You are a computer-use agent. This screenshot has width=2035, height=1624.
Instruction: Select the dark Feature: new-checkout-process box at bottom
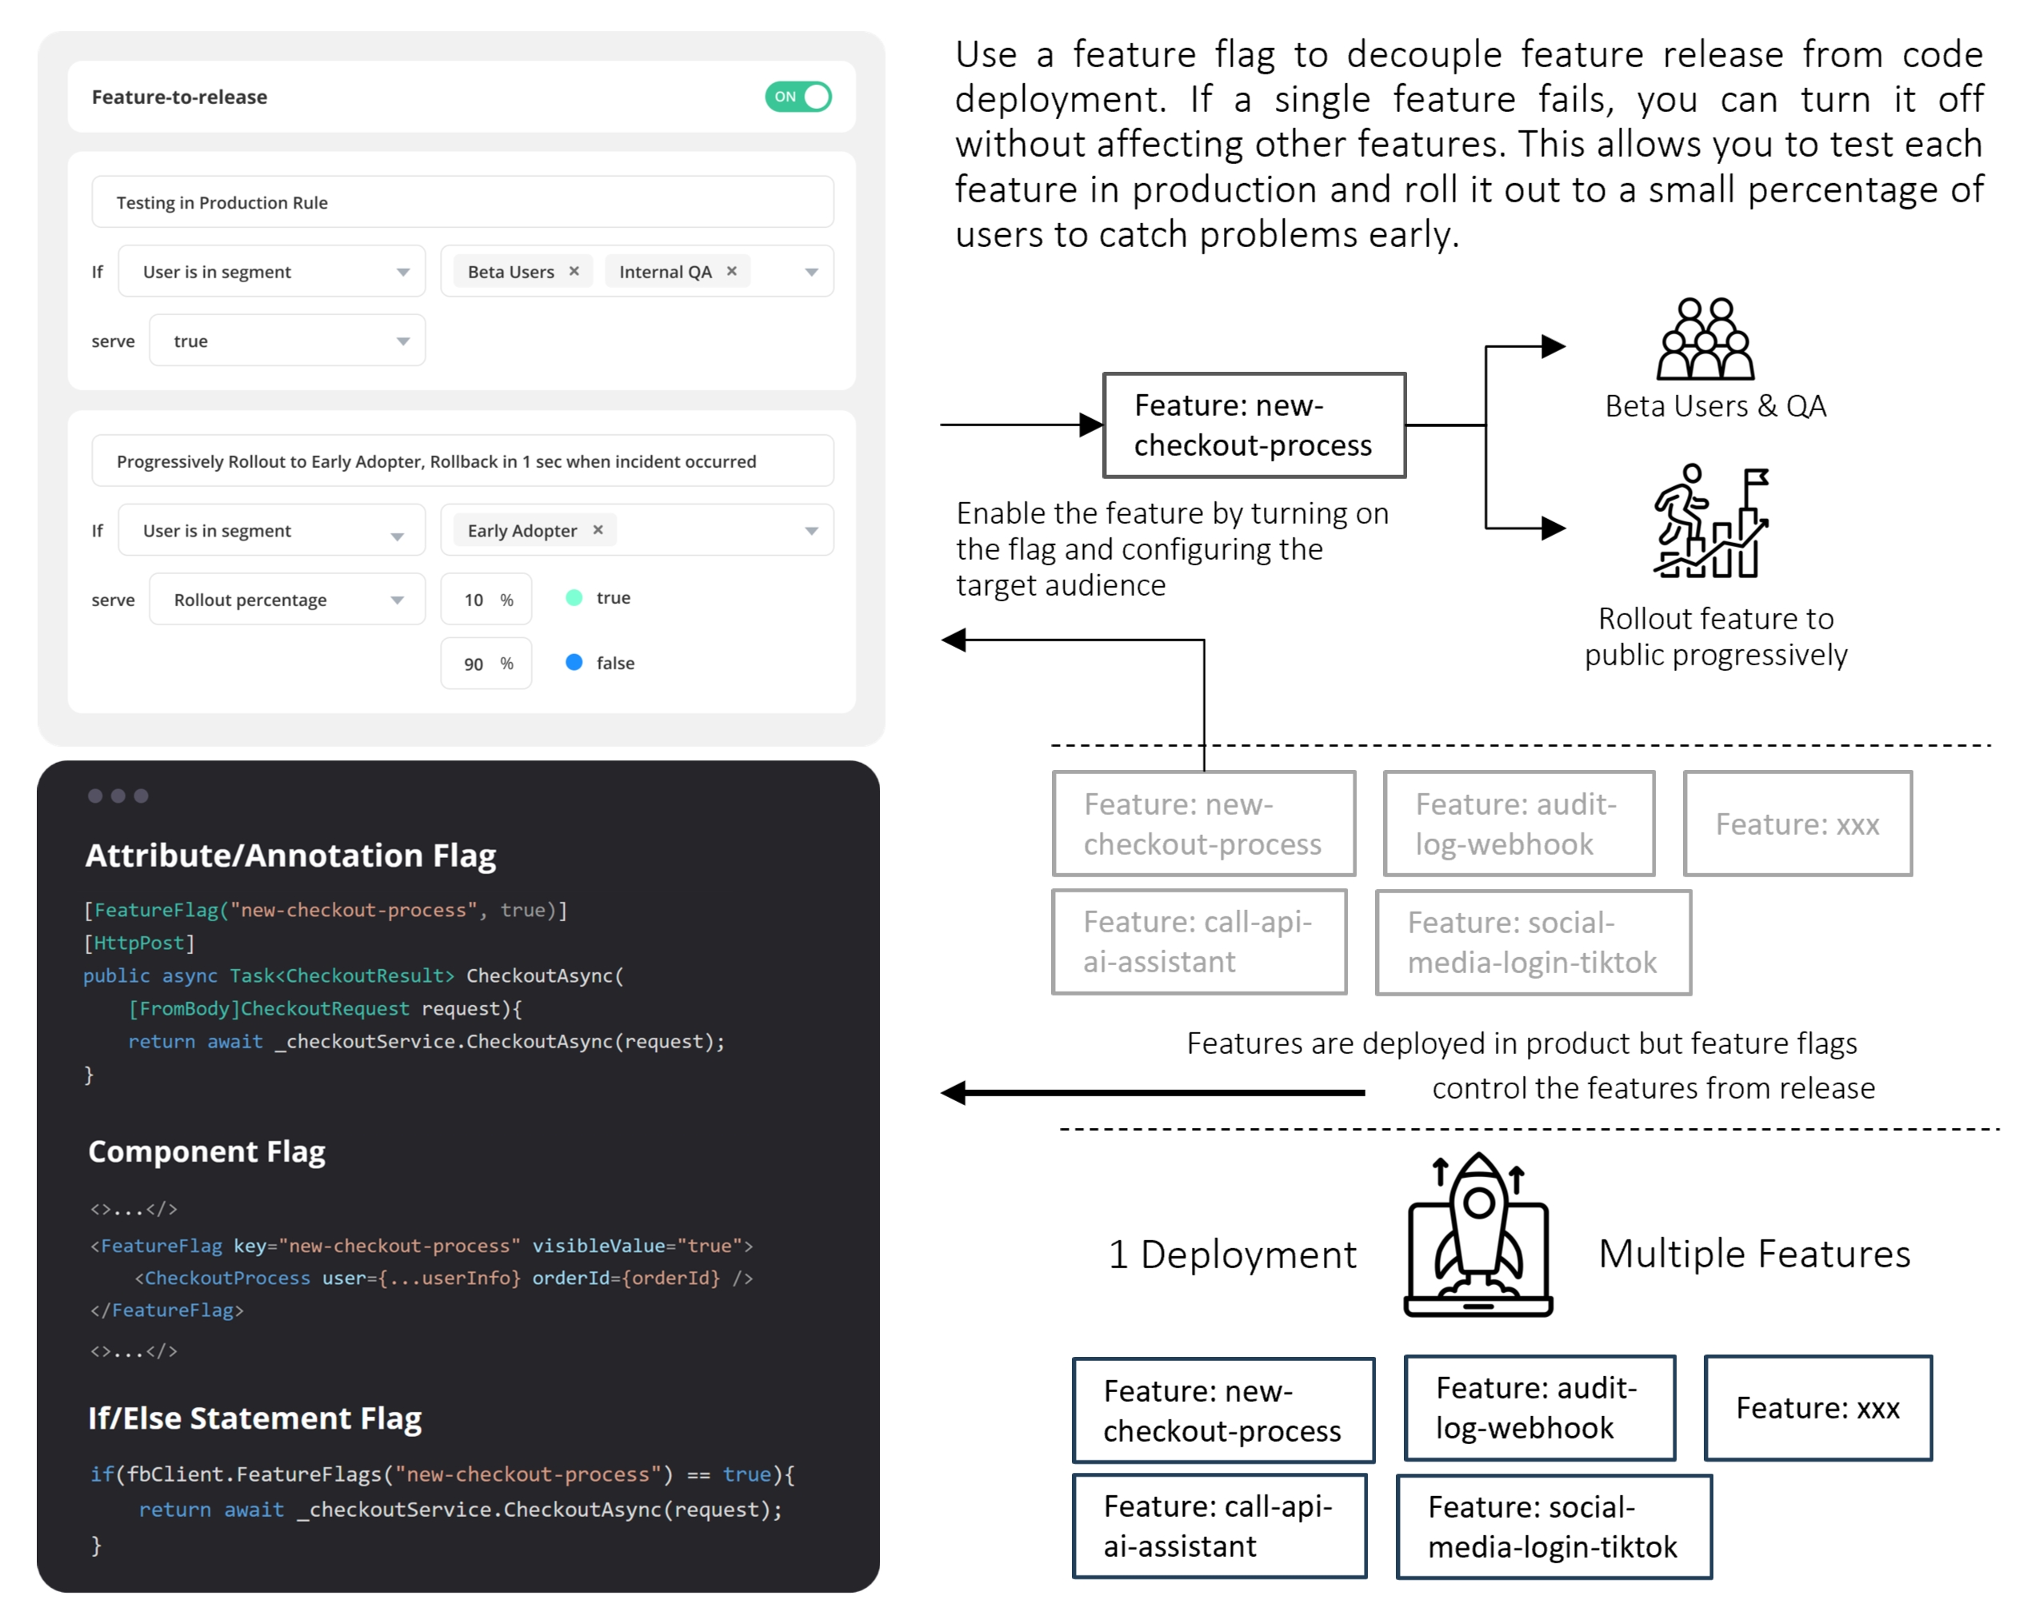[1223, 1411]
